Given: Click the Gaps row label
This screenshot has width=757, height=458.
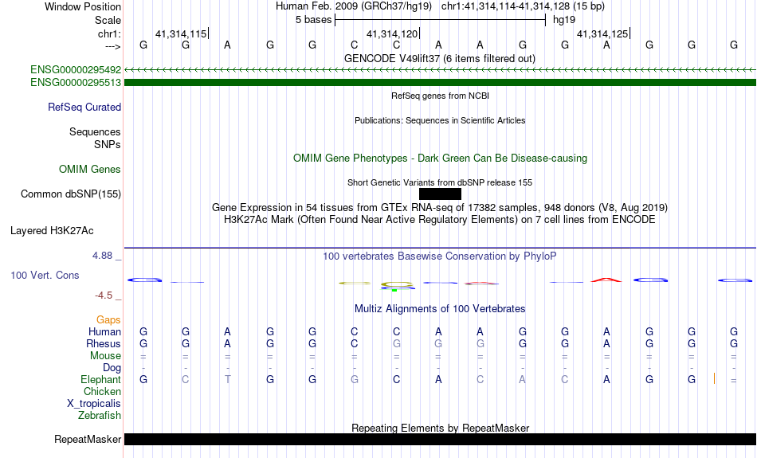Looking at the screenshot, I should click(x=108, y=320).
